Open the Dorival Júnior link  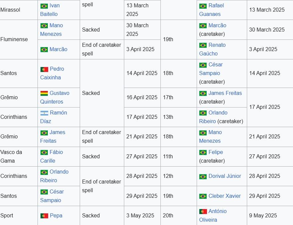tap(225, 176)
